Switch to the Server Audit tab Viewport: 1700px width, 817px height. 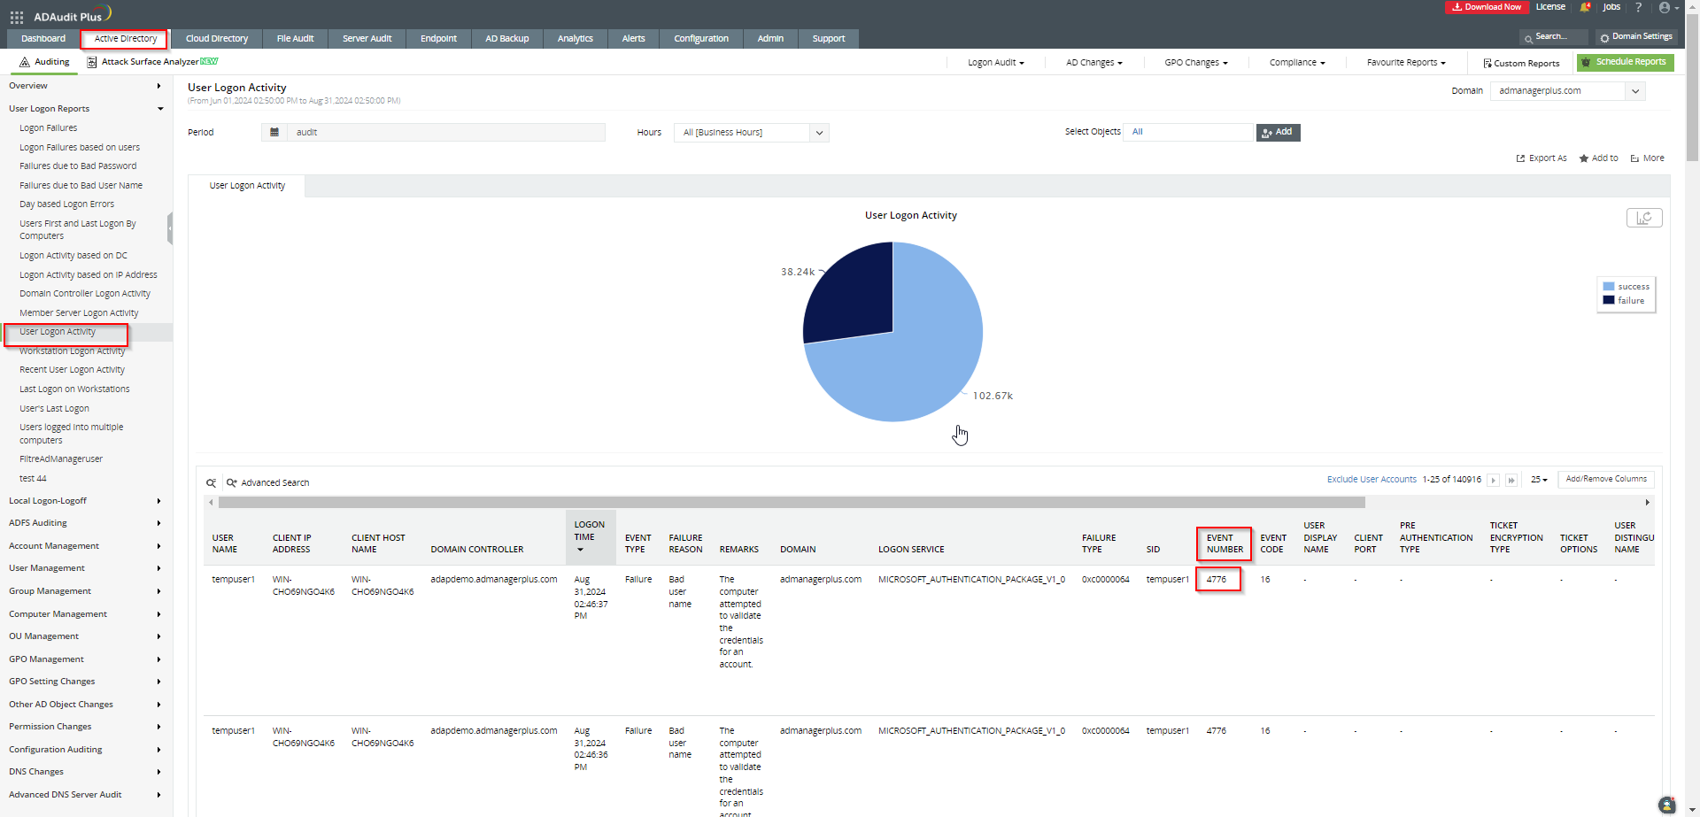coord(367,39)
